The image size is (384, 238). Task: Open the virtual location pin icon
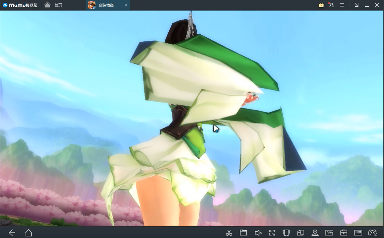(315, 233)
